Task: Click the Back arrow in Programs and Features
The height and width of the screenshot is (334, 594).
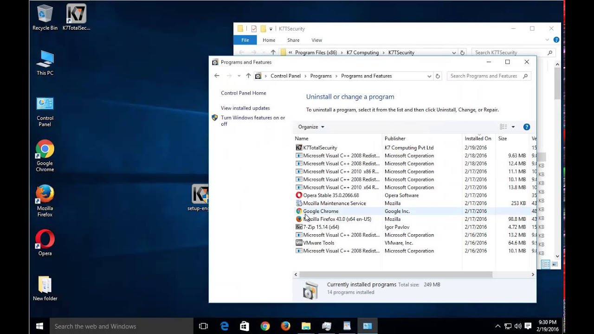Action: pyautogui.click(x=217, y=76)
